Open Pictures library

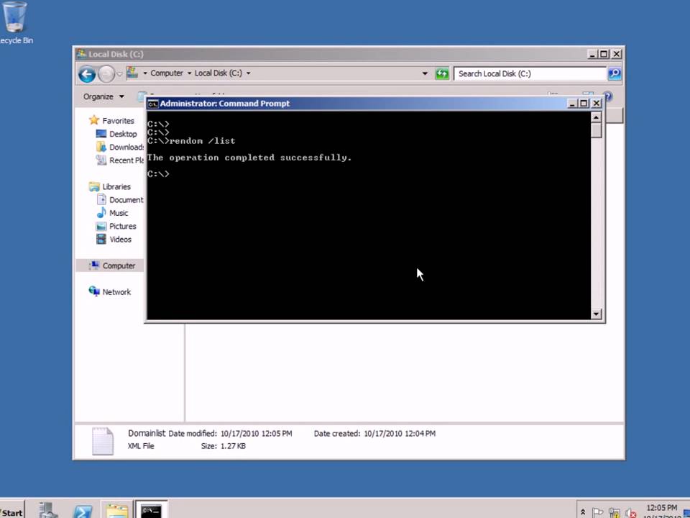tap(122, 227)
